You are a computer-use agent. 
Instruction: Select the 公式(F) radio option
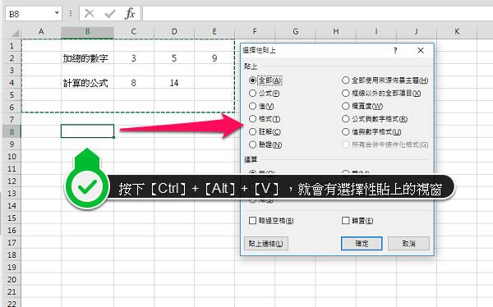point(264,94)
